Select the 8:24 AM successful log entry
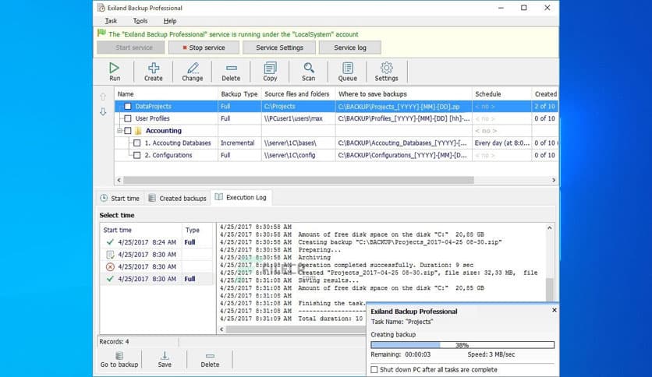The height and width of the screenshot is (377, 652). 156,242
